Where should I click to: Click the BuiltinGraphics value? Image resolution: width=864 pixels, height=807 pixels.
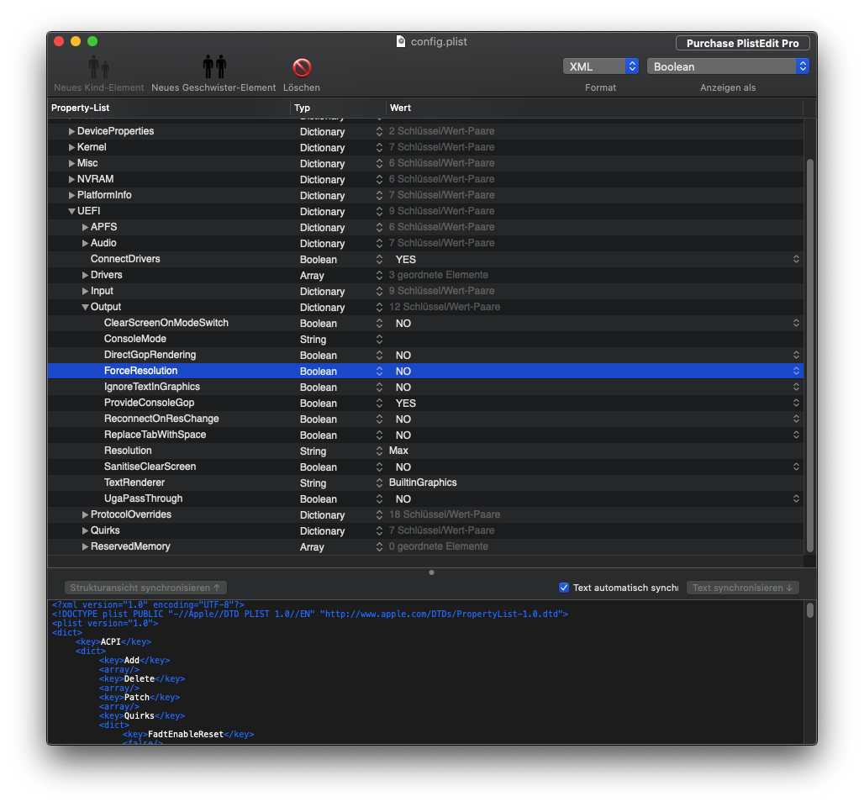pos(423,483)
